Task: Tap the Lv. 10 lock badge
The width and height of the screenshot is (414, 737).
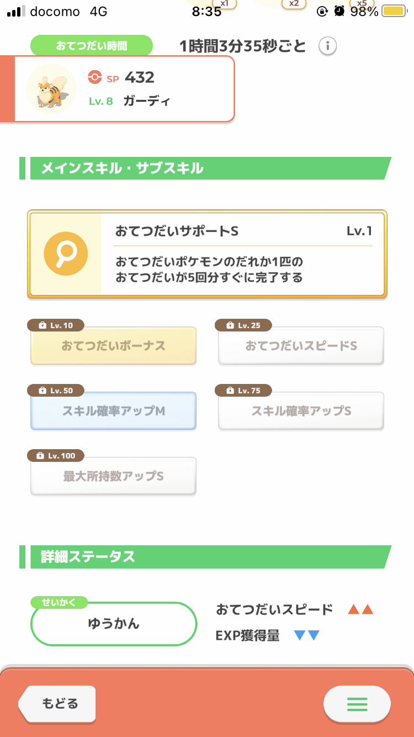Action: point(56,325)
